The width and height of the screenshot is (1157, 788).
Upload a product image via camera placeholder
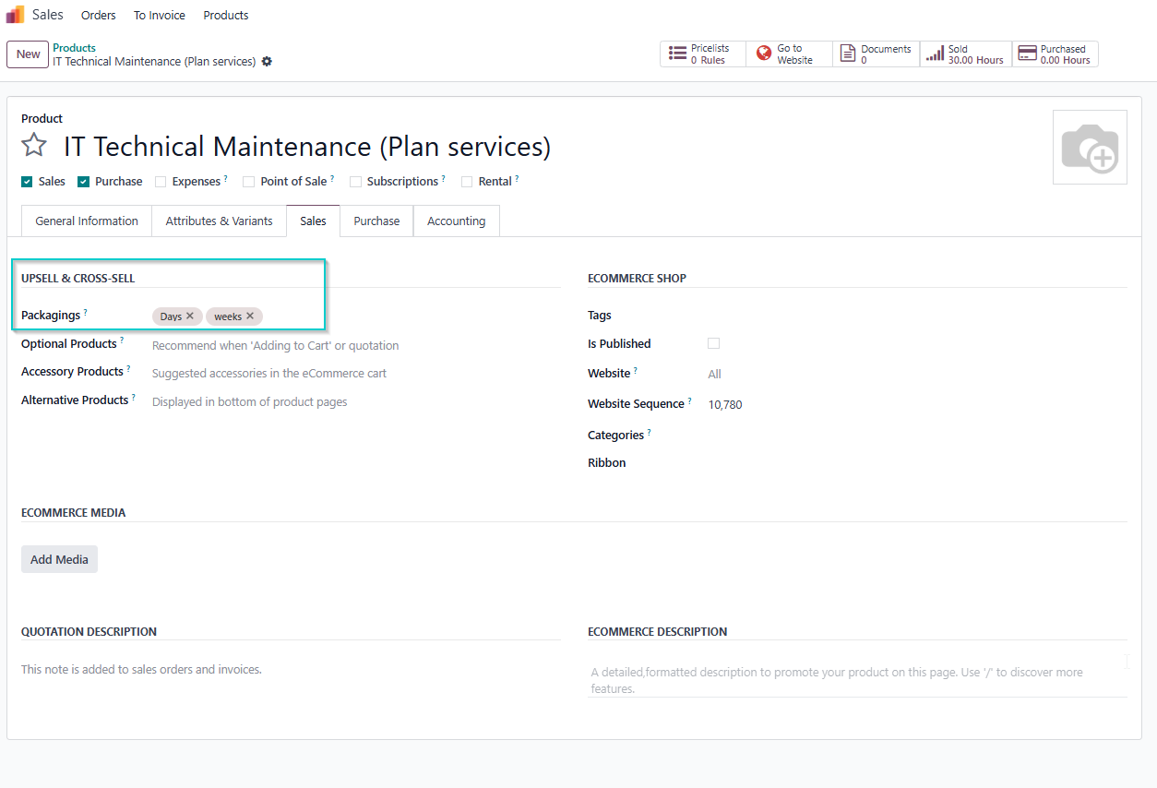point(1089,148)
